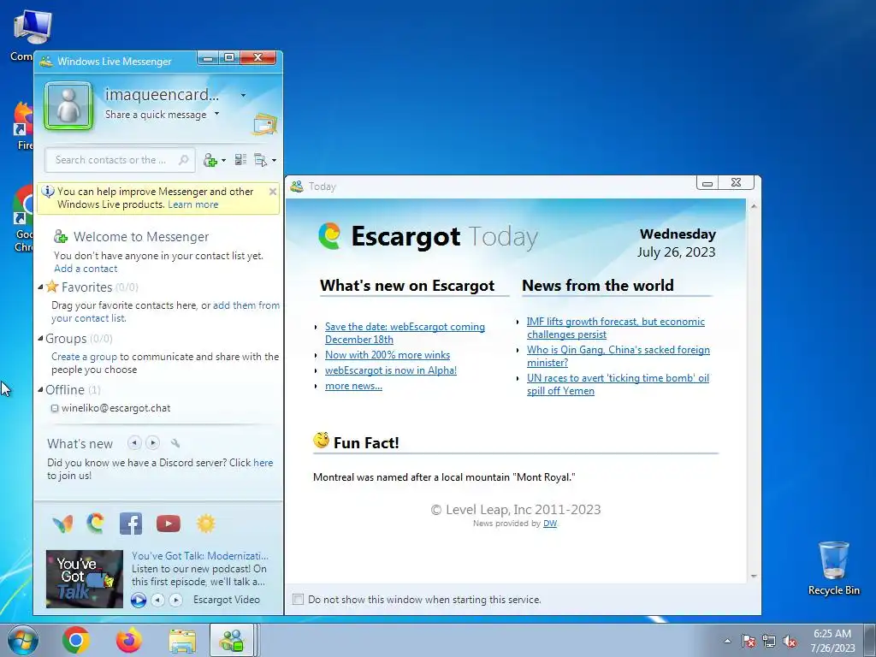The image size is (876, 657).
Task: Click the Add a contact link
Action: coord(86,269)
